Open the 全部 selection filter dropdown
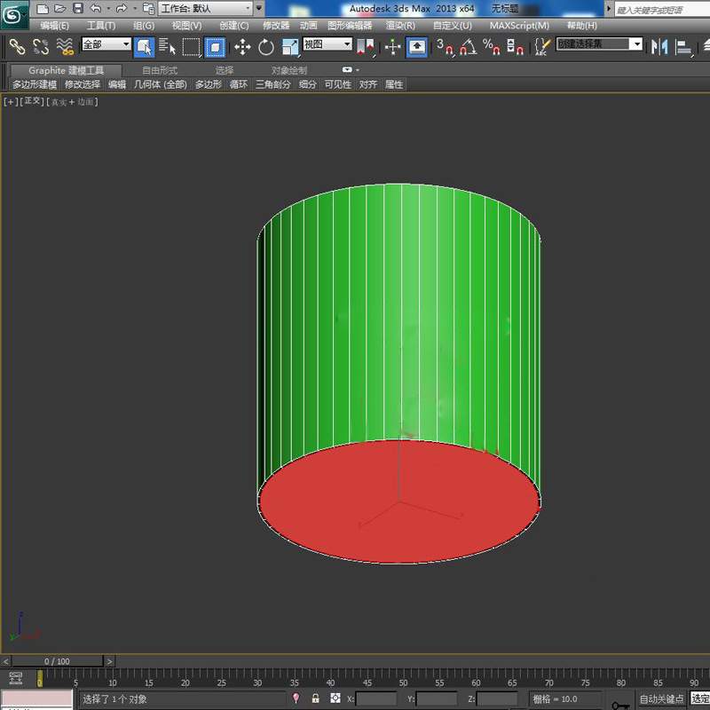 (106, 44)
